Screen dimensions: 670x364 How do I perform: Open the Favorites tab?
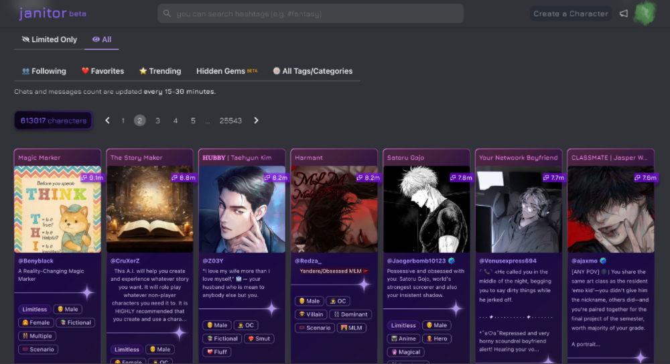coord(103,71)
